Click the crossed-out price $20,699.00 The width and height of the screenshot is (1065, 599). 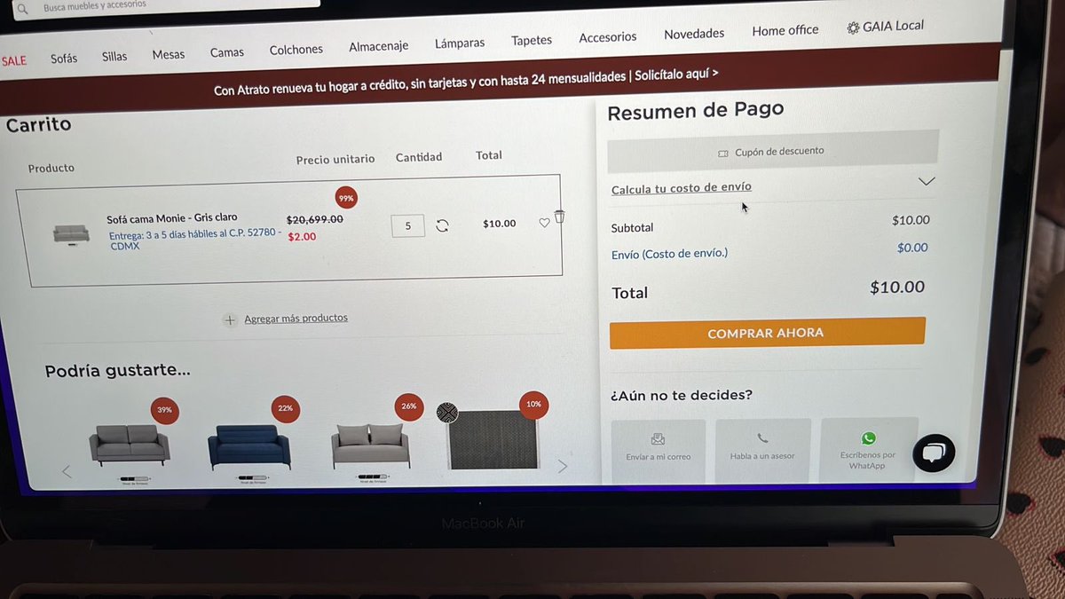click(x=314, y=219)
